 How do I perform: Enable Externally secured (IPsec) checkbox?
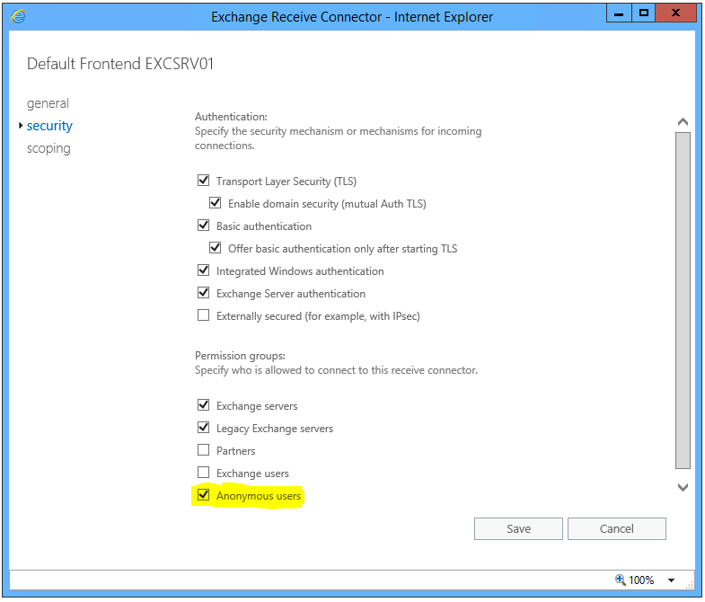[x=203, y=315]
